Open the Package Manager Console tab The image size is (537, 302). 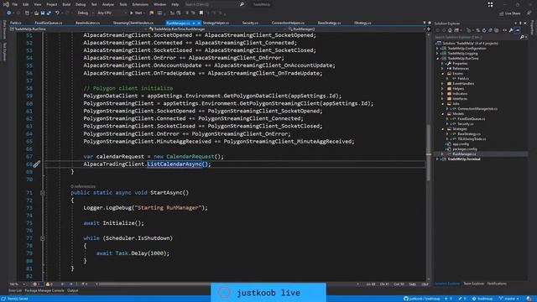[x=44, y=291]
